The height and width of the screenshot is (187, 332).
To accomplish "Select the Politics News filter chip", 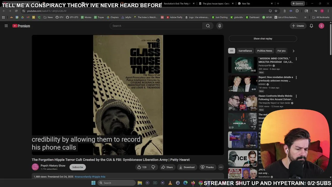I will click(265, 51).
